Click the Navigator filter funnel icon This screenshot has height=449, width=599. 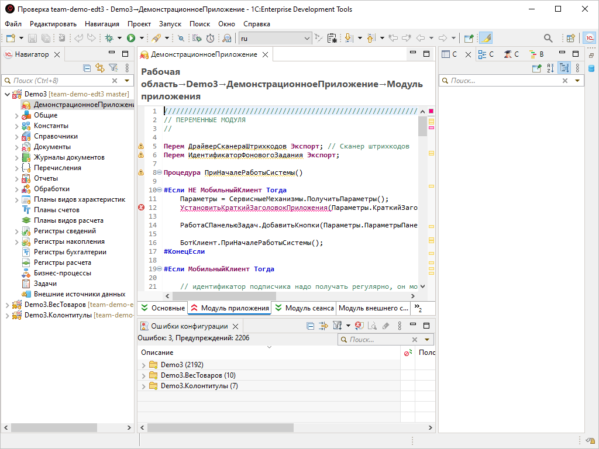point(113,68)
